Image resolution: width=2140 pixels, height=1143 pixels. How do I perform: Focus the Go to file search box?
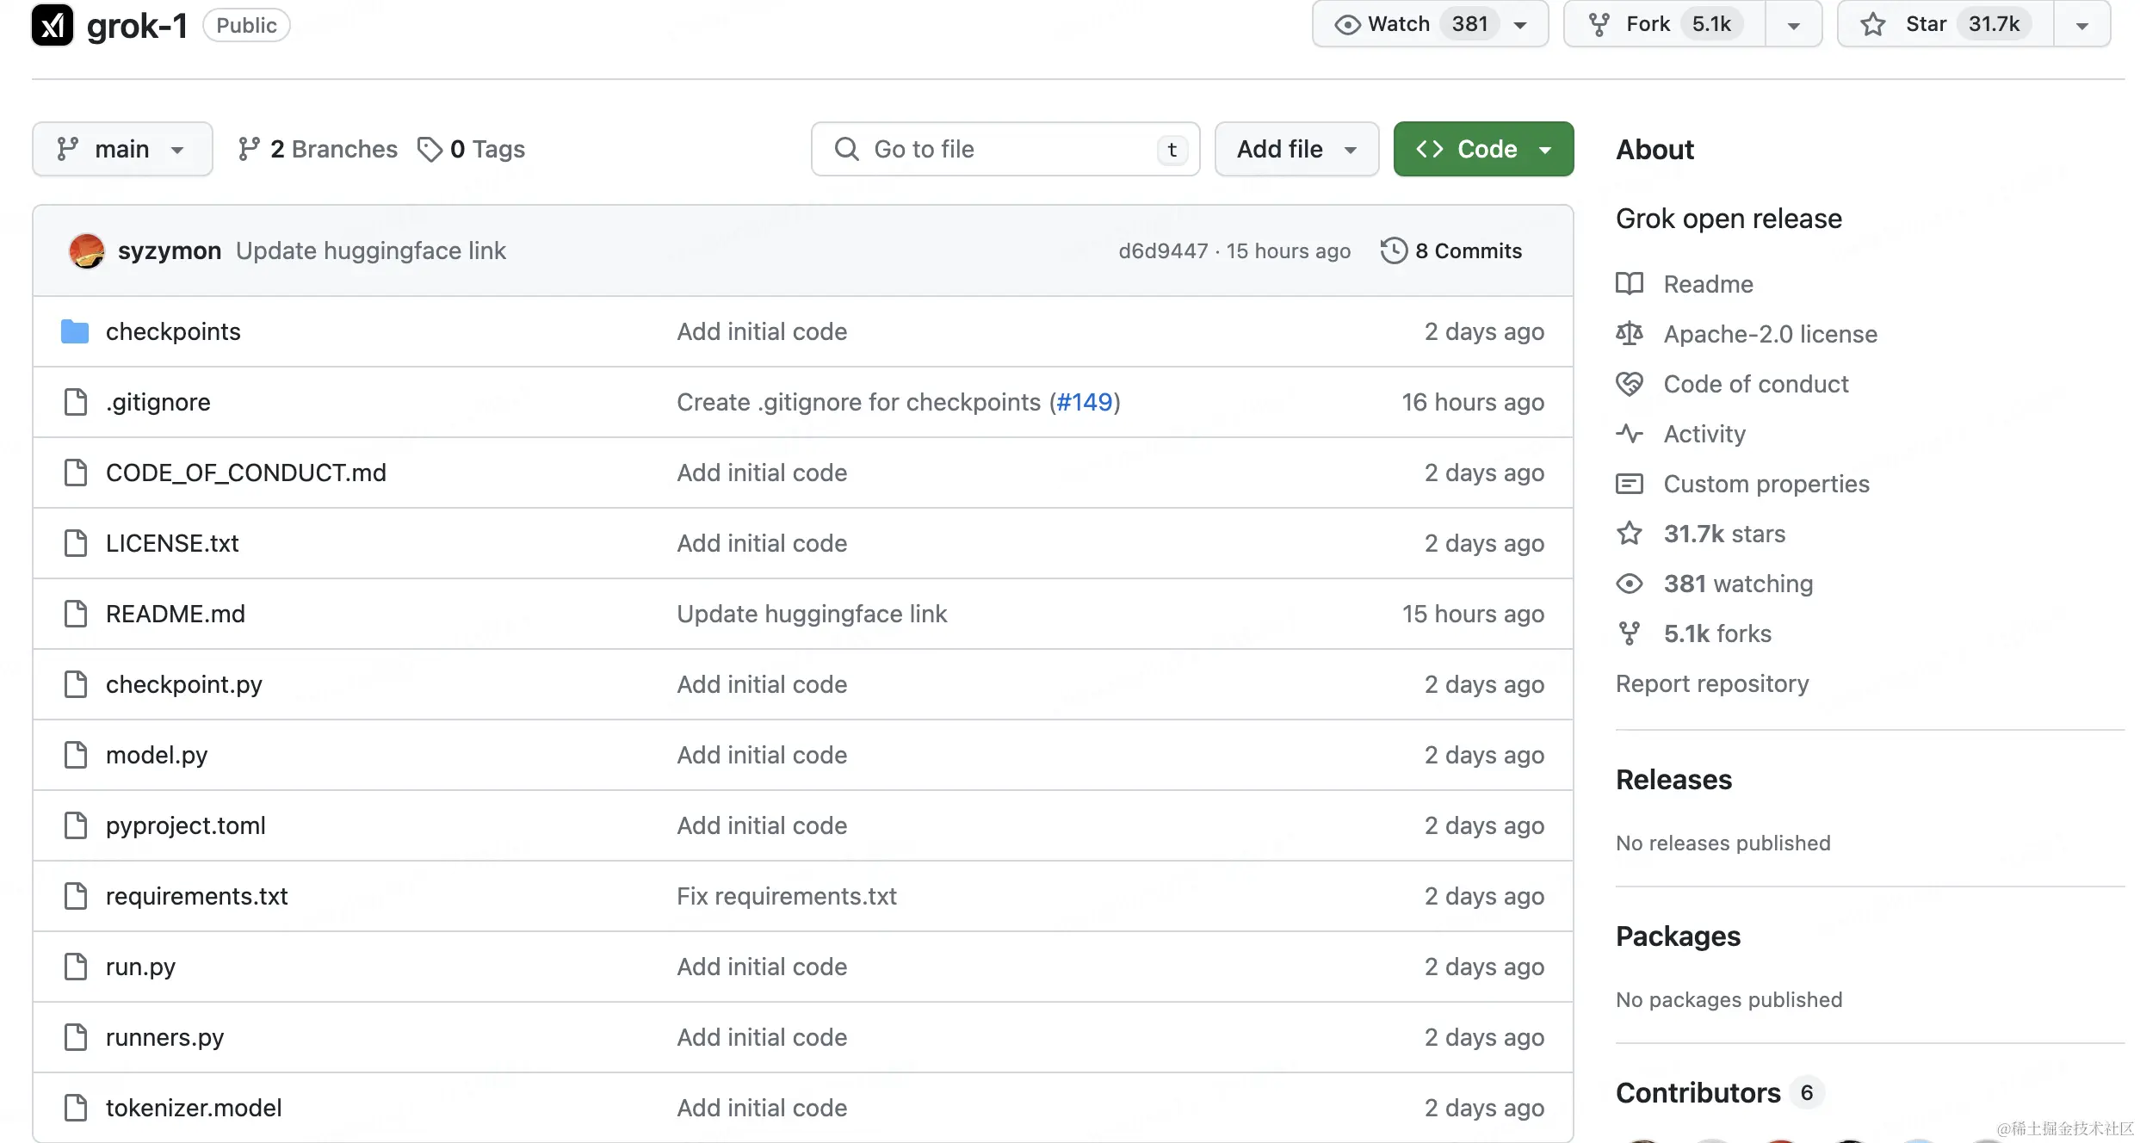coord(1004,149)
